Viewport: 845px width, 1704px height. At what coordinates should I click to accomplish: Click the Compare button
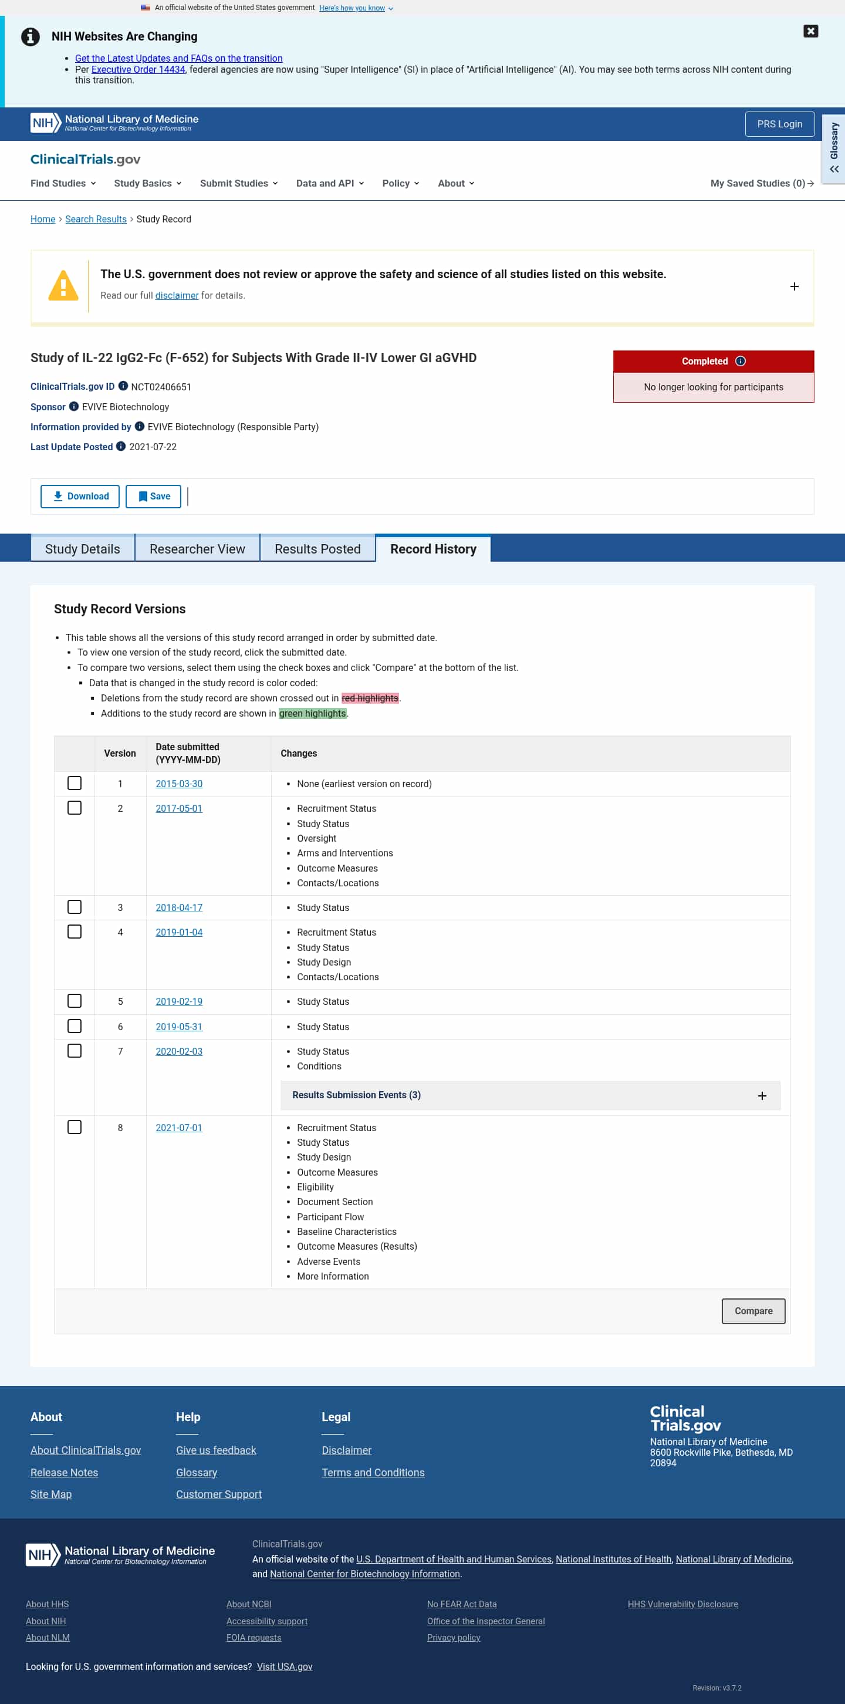(x=753, y=1310)
